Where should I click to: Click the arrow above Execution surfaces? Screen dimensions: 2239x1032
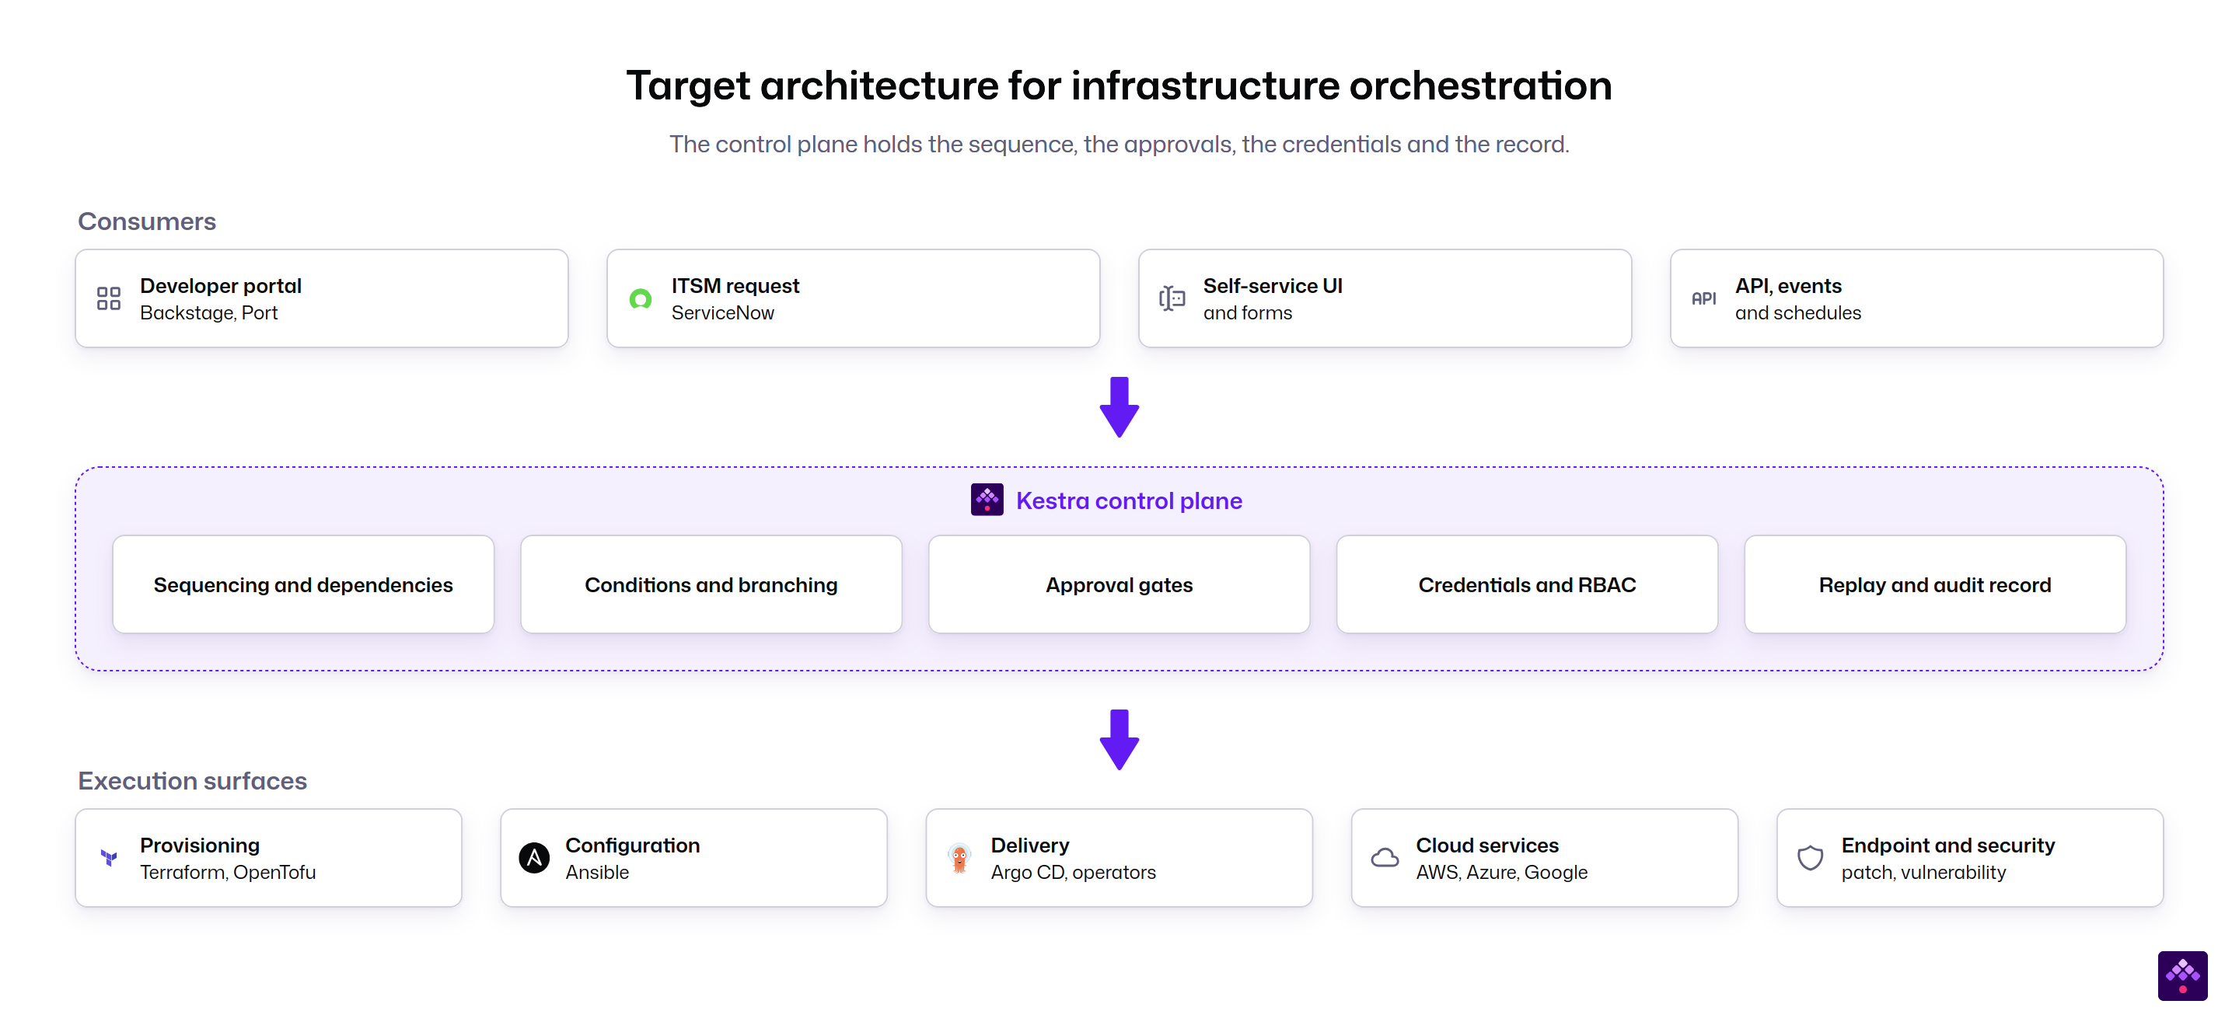click(x=1119, y=739)
